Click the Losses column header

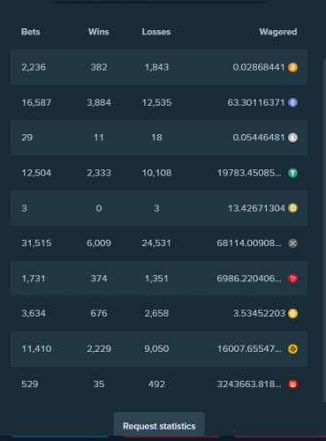[156, 32]
